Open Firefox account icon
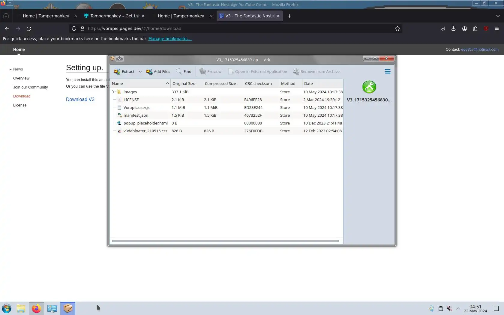This screenshot has height=315, width=504. 464,28
